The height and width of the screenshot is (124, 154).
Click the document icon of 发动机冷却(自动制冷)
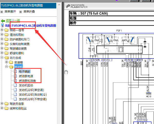[15, 94]
